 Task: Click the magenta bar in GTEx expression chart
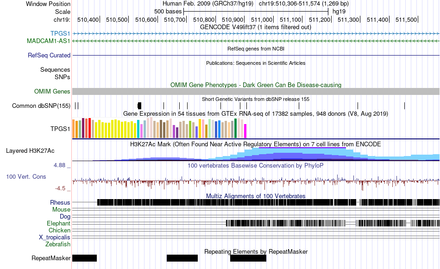click(245, 131)
